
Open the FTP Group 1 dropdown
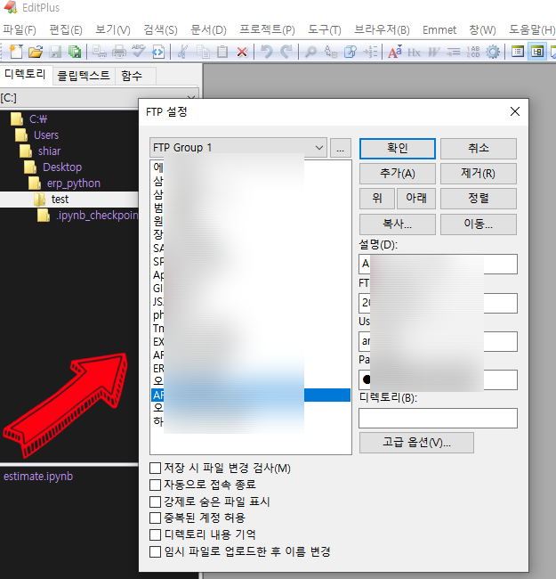[x=238, y=148]
